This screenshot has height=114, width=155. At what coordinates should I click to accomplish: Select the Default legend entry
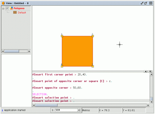[x=22, y=13]
